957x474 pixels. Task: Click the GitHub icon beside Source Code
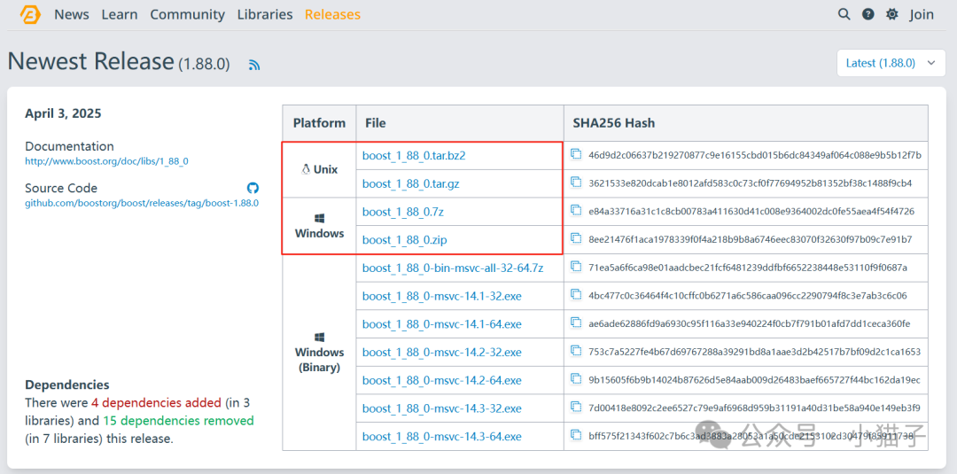(253, 188)
